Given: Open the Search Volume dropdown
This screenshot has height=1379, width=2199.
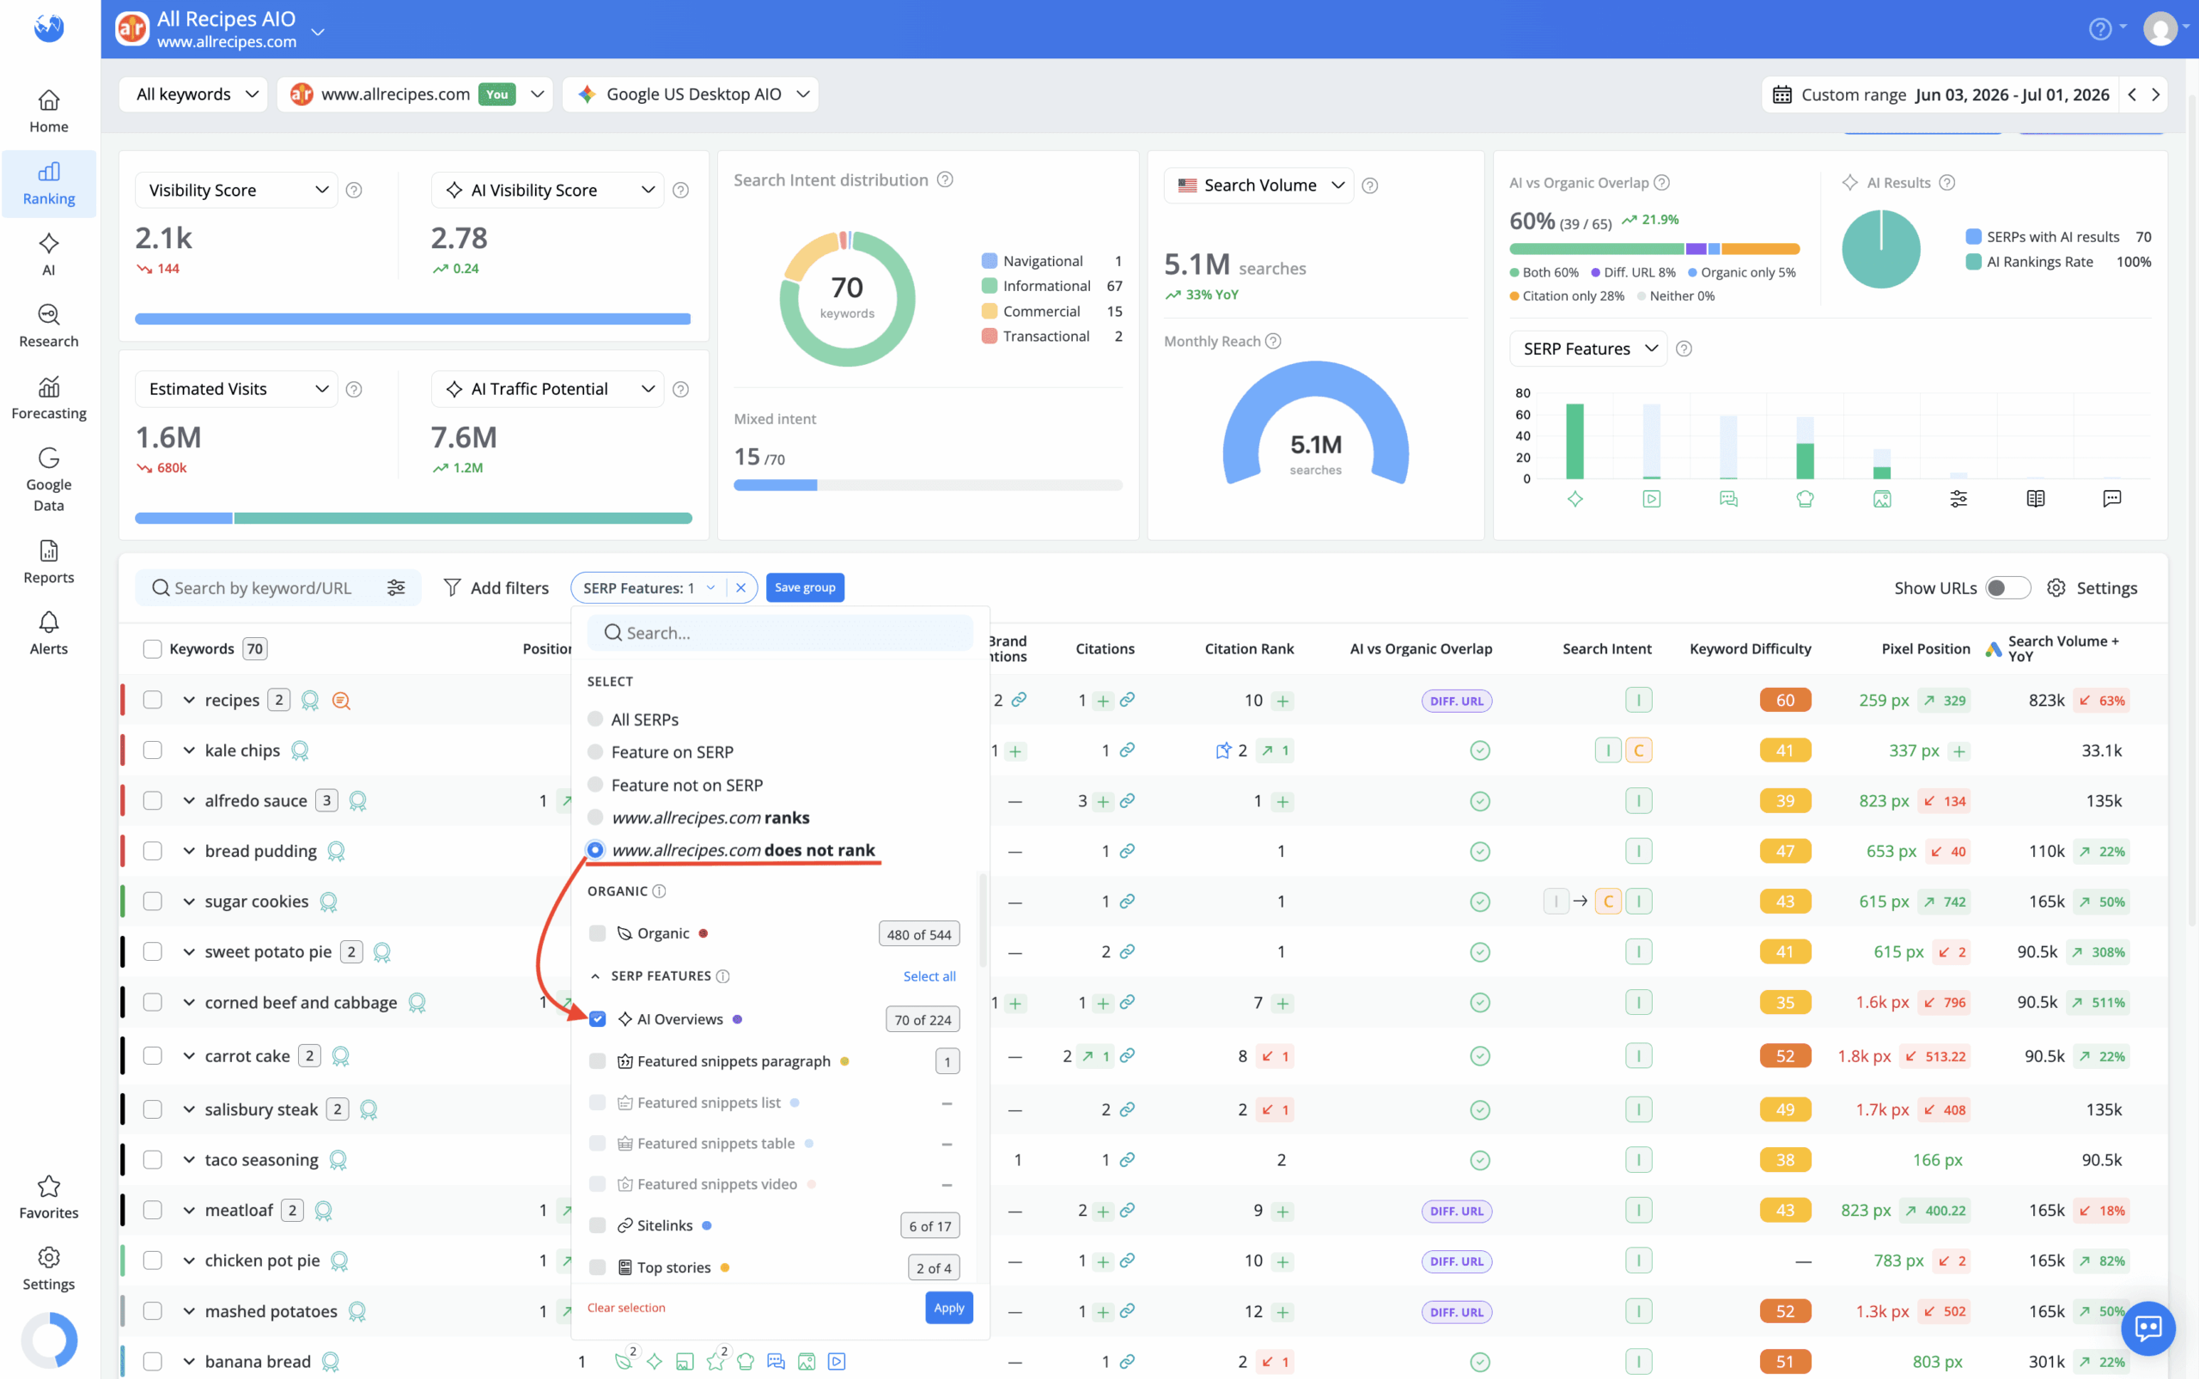Looking at the screenshot, I should (x=1259, y=185).
